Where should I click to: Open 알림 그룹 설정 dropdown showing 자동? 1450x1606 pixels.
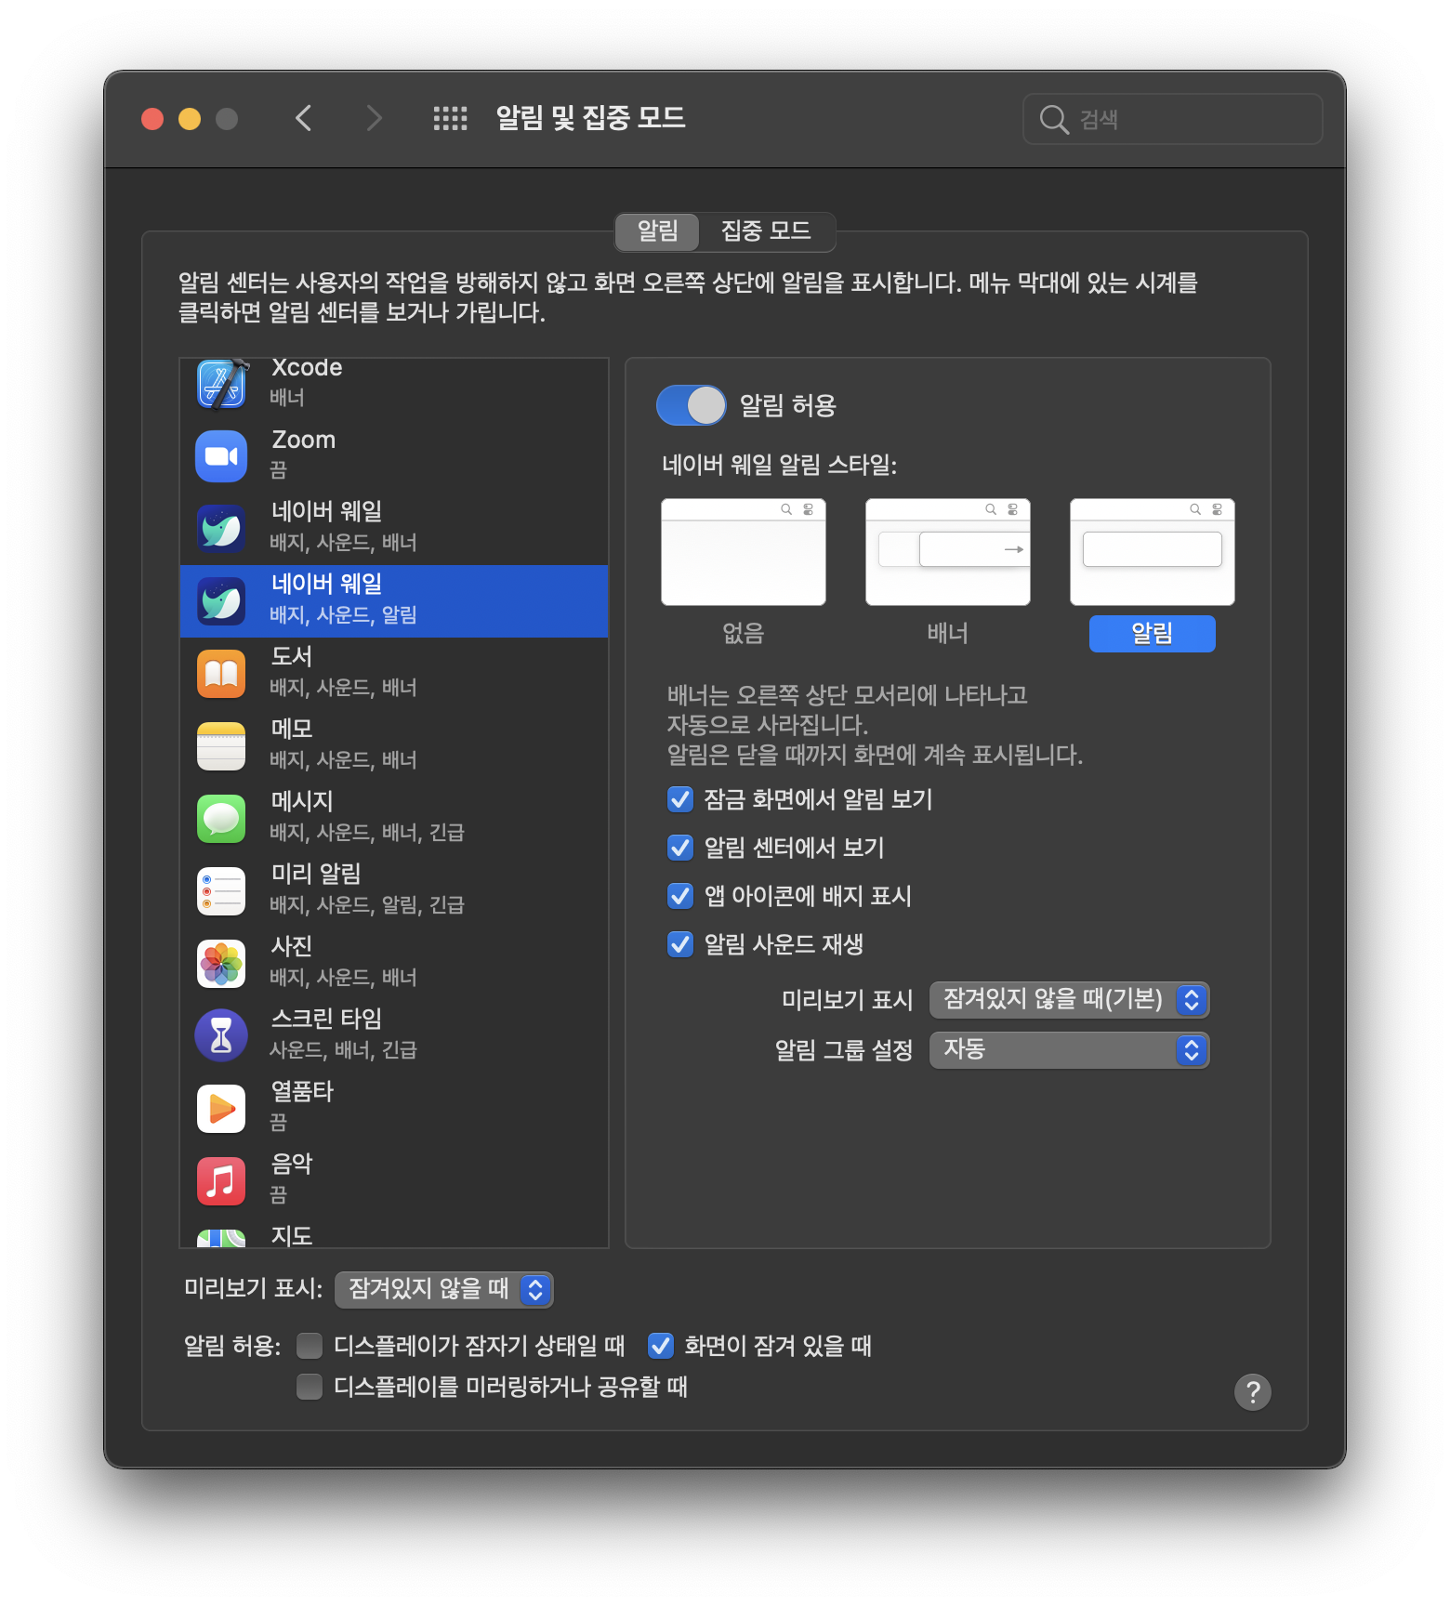(1070, 1050)
